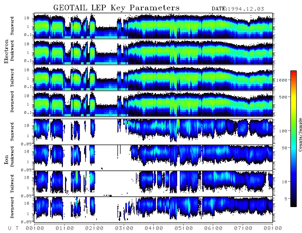Click the Electron Tailward spectrogram panel
The height and width of the screenshot is (233, 302).
click(153, 78)
